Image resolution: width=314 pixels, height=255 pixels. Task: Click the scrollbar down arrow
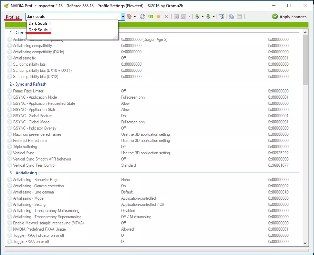[305, 243]
